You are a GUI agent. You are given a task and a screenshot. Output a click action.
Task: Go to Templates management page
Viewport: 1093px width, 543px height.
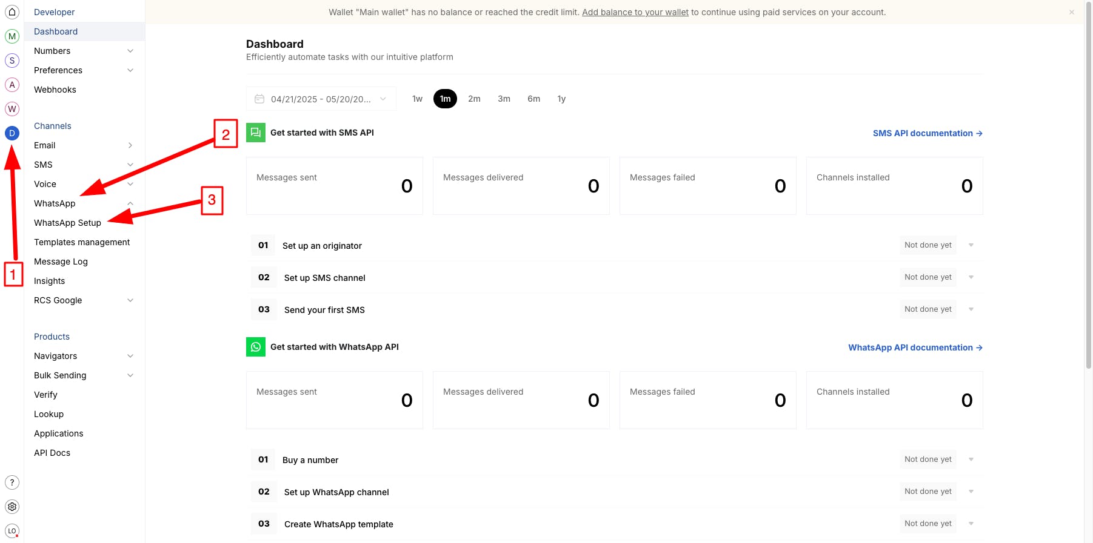(x=82, y=242)
